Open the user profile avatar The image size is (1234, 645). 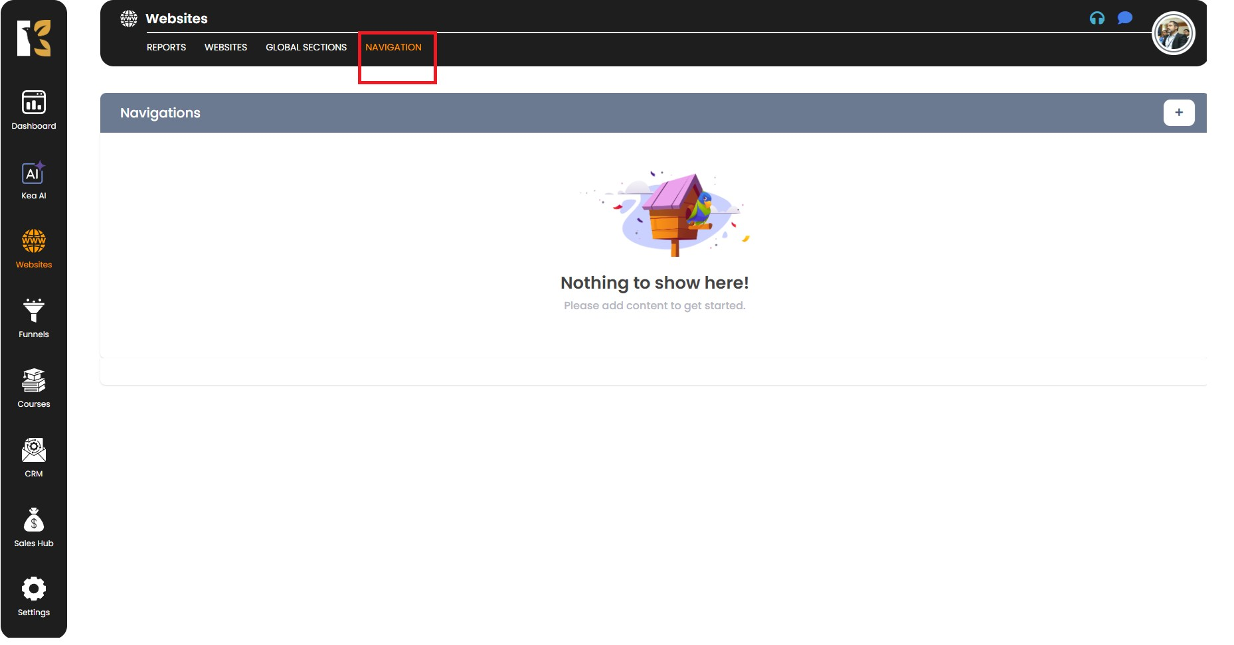[x=1173, y=34]
